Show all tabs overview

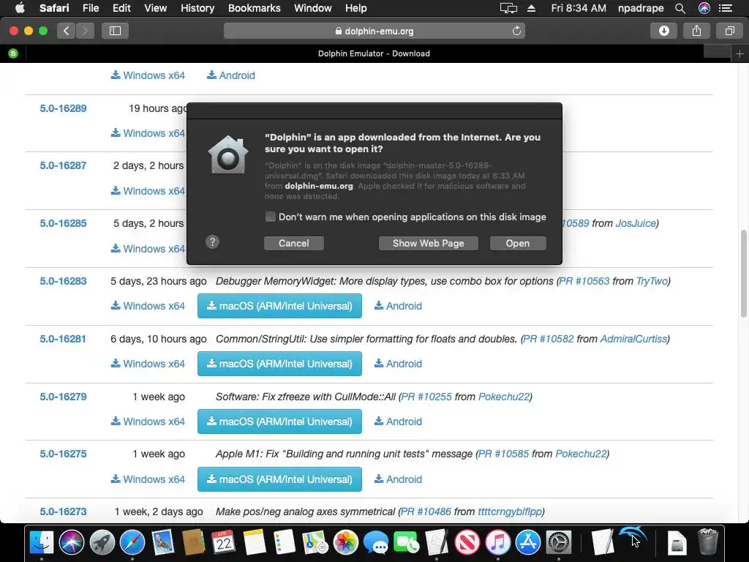pos(729,31)
